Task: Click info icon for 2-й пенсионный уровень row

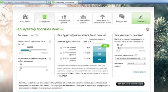Action: (61, 53)
